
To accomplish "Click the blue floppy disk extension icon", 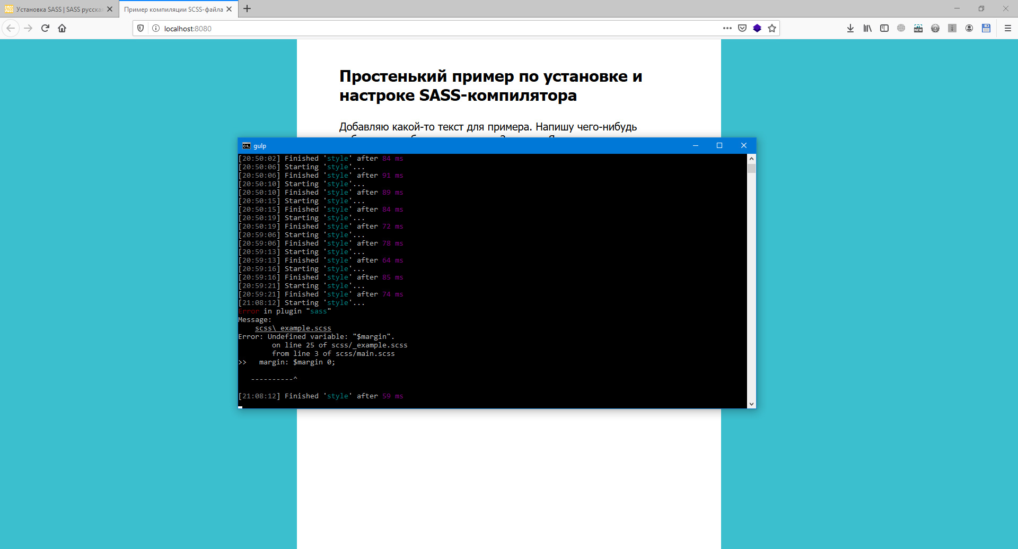I will (x=986, y=28).
